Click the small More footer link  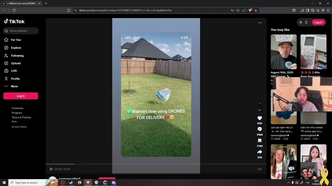[x=14, y=122]
